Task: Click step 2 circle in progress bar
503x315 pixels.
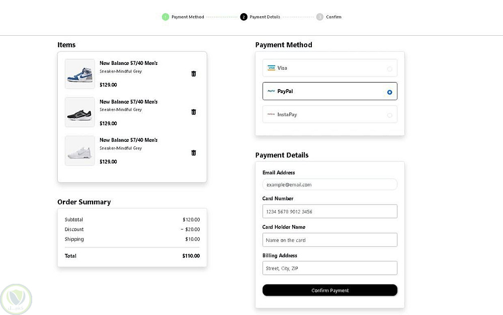Action: coord(244,17)
